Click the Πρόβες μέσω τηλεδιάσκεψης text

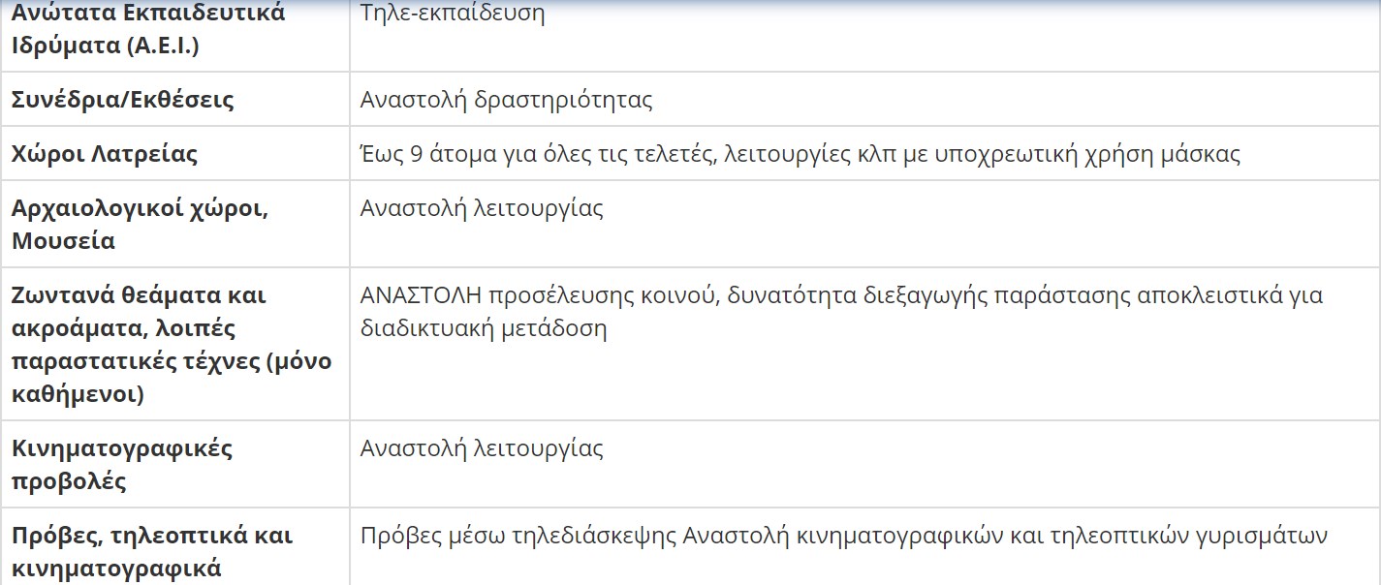pyautogui.click(x=518, y=536)
